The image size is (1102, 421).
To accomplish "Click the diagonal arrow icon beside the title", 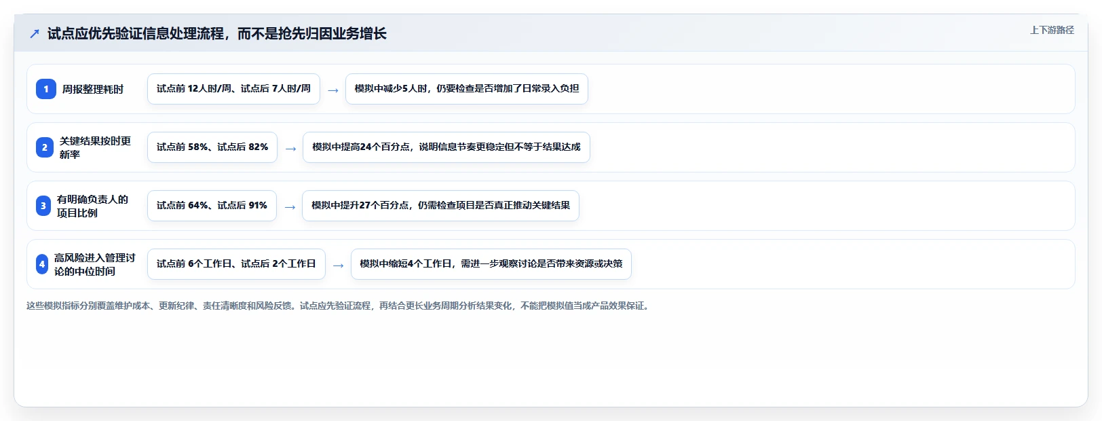I will 35,33.
